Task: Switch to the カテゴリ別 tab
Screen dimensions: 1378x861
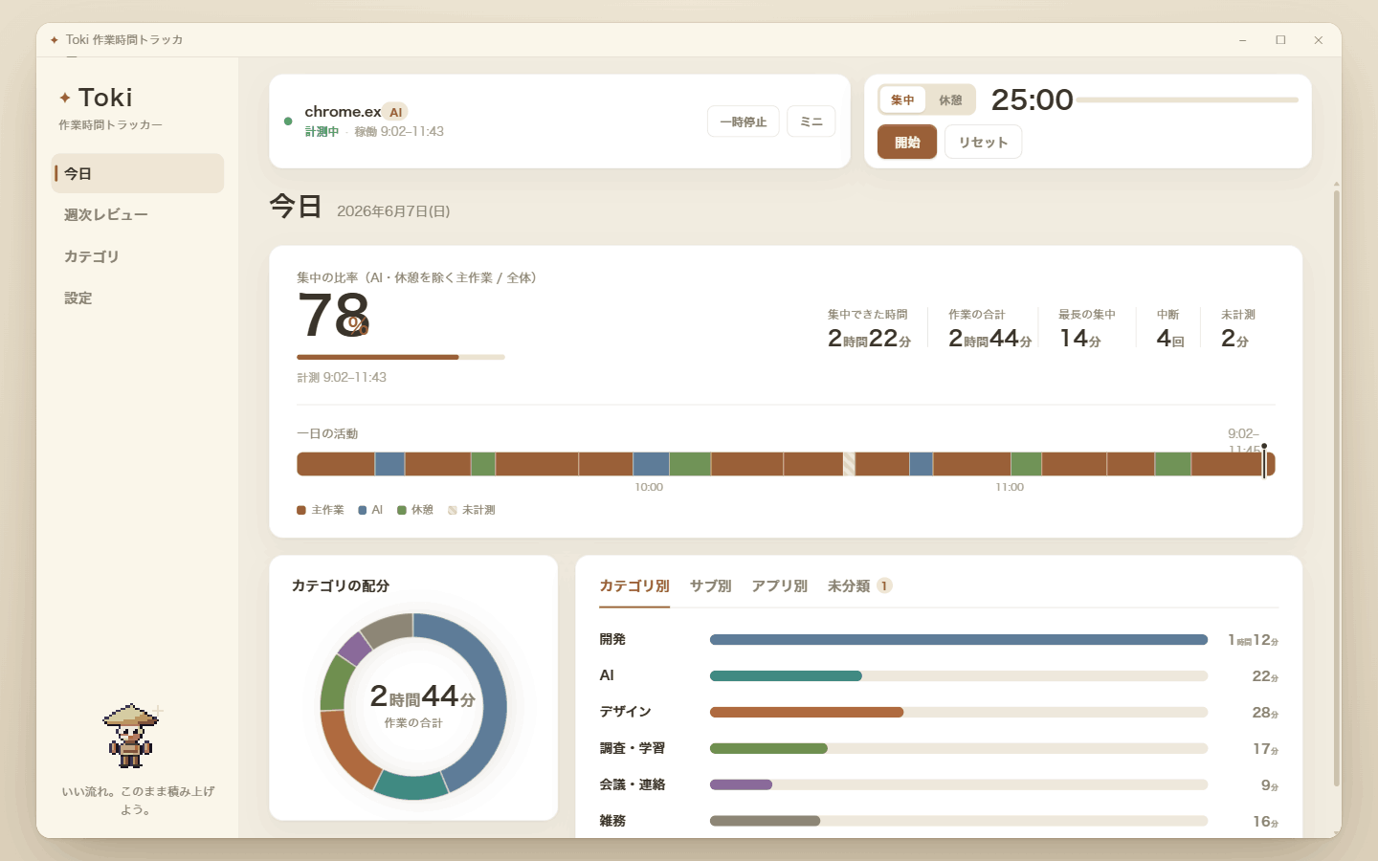Action: [634, 585]
